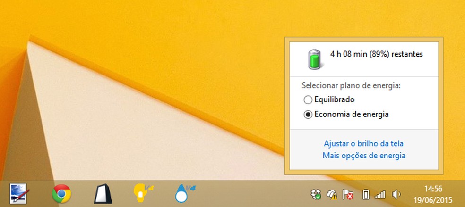Open the black trapezoid app in taskbar
This screenshot has width=465, height=207.
[103, 194]
